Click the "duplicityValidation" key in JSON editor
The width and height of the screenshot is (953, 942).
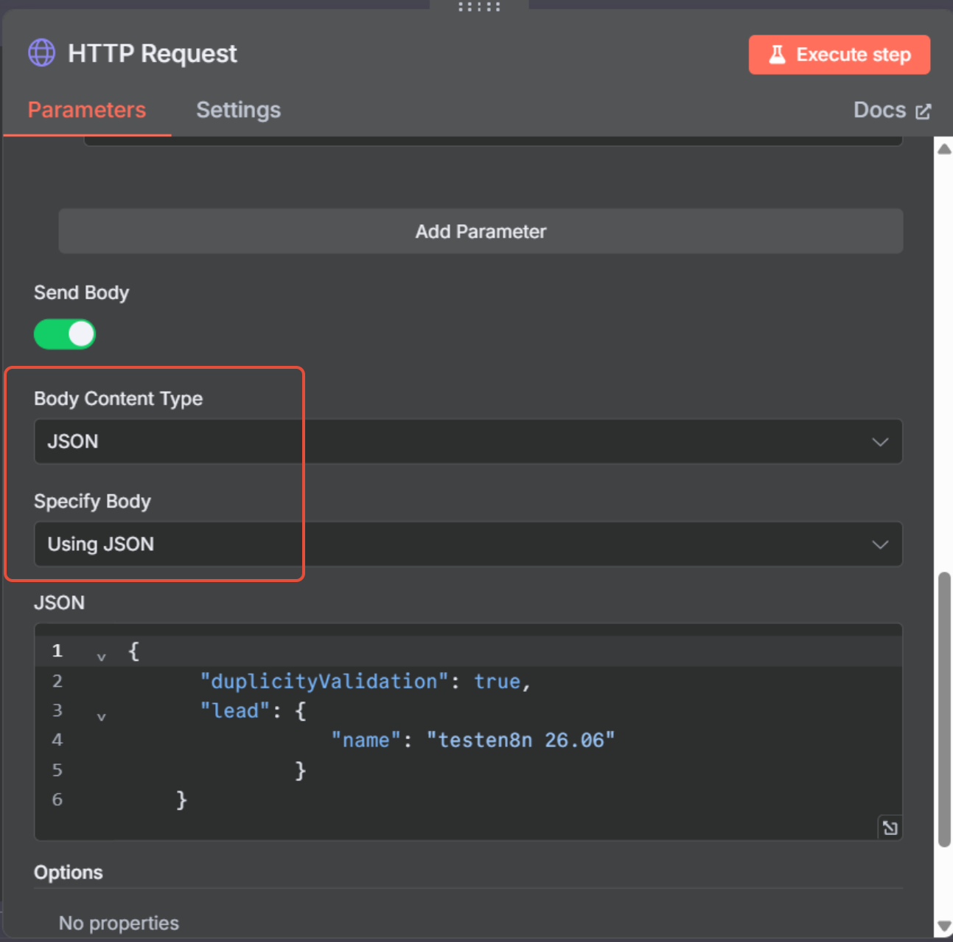324,681
